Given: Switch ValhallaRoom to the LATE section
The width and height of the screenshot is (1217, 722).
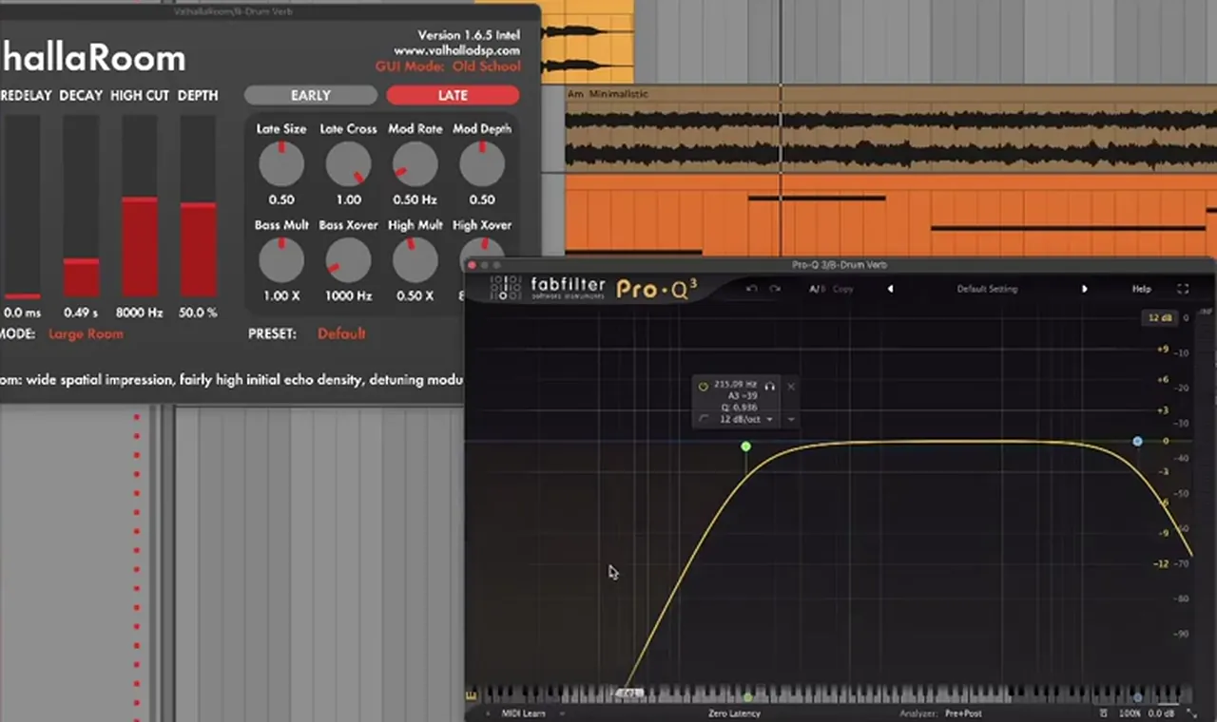Looking at the screenshot, I should coord(453,95).
